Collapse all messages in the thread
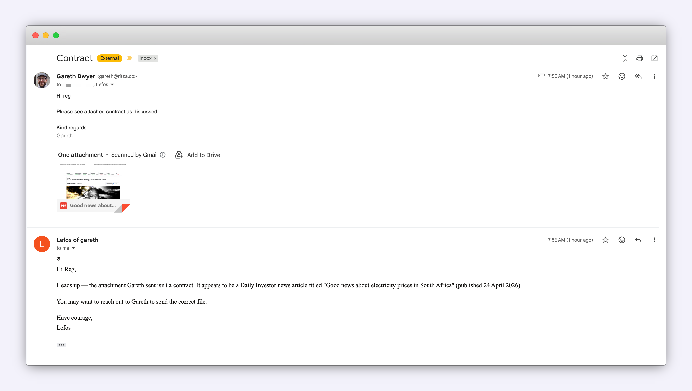The image size is (692, 391). click(x=625, y=58)
